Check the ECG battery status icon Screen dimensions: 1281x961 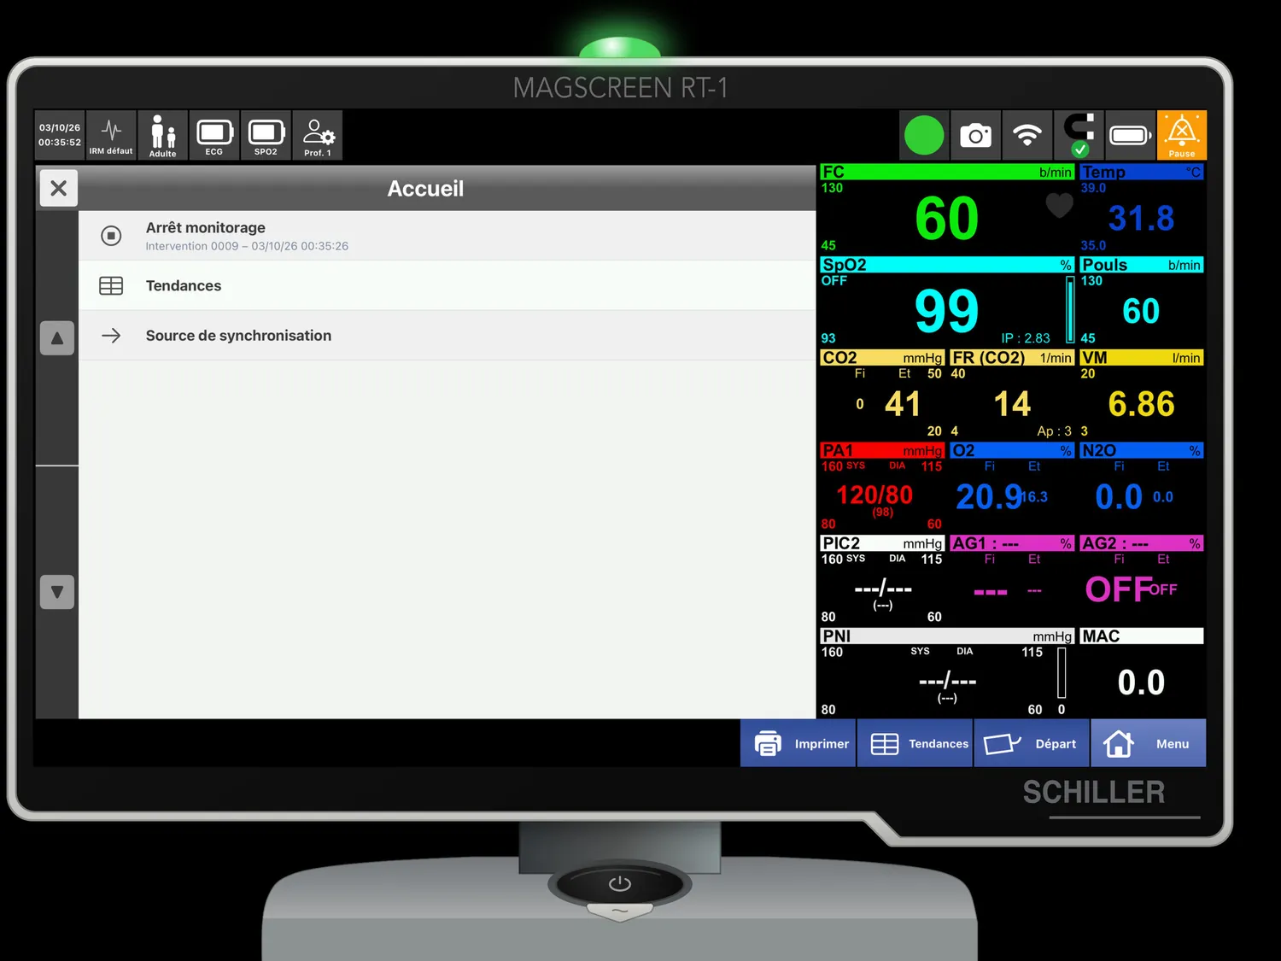click(214, 135)
